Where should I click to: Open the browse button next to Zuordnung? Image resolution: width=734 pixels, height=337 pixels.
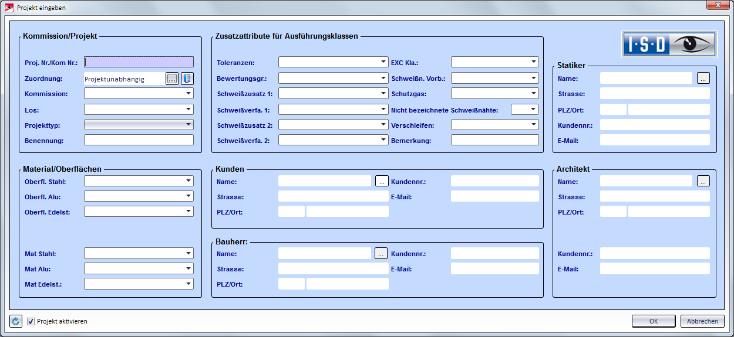pos(171,79)
